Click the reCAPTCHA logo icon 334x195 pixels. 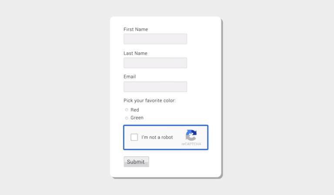coord(191,135)
